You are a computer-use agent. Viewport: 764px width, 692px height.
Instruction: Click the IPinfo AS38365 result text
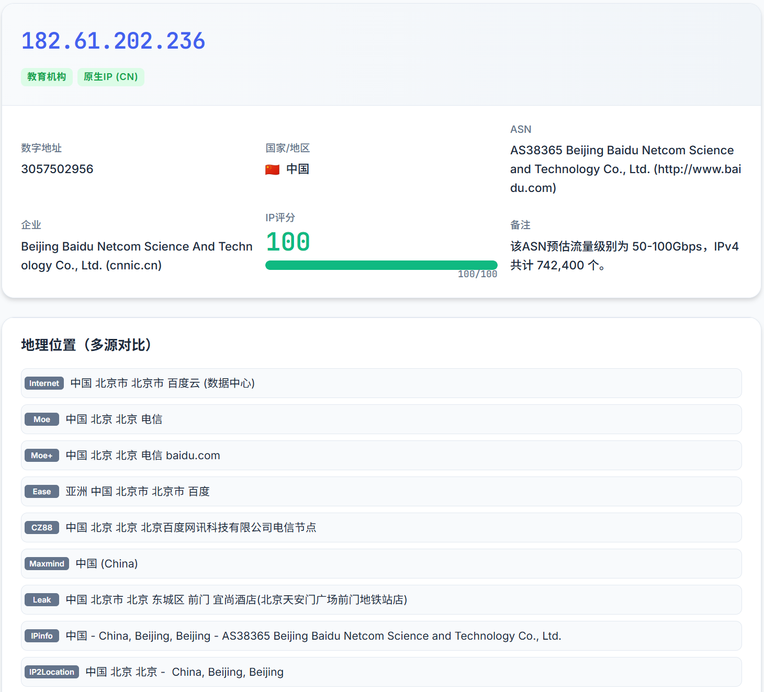313,636
